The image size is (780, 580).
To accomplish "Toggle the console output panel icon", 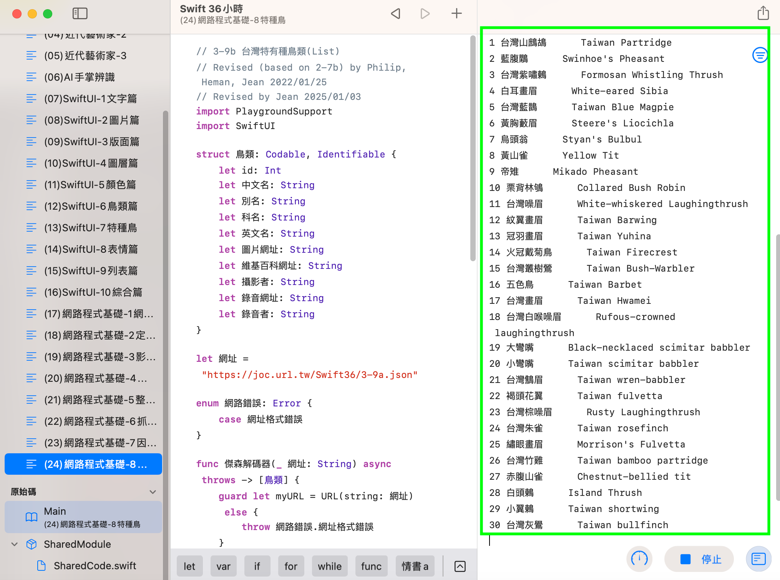I will coord(758,559).
